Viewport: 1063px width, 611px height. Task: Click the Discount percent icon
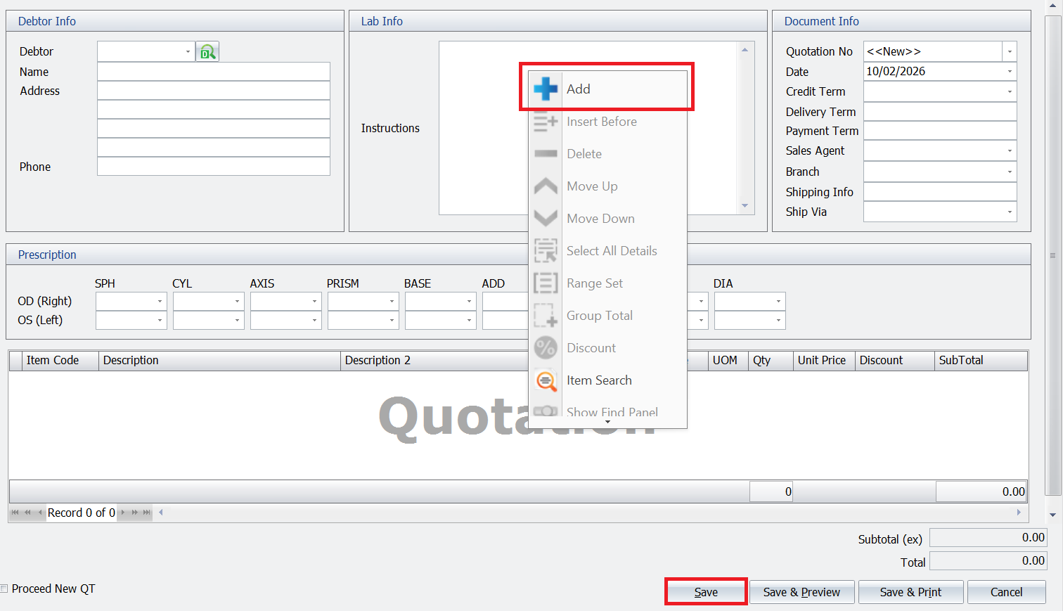point(546,347)
